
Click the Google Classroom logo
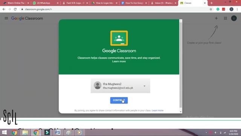pyautogui.click(x=27, y=19)
